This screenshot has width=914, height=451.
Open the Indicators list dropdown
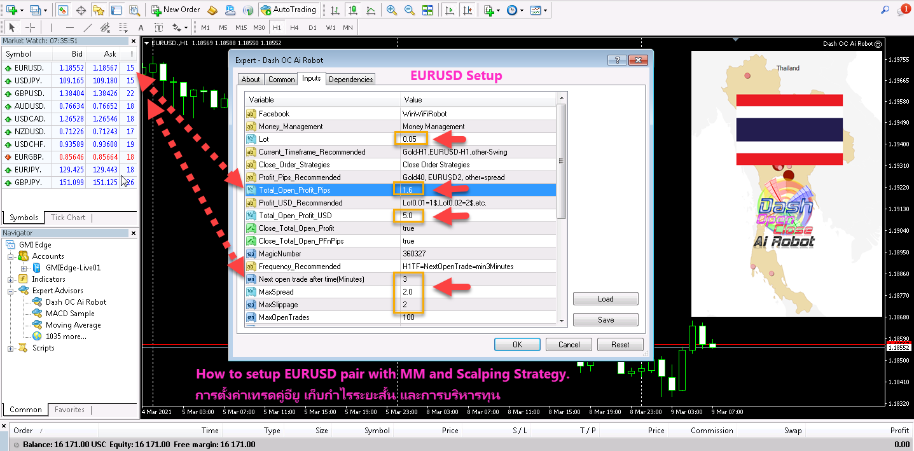point(492,10)
